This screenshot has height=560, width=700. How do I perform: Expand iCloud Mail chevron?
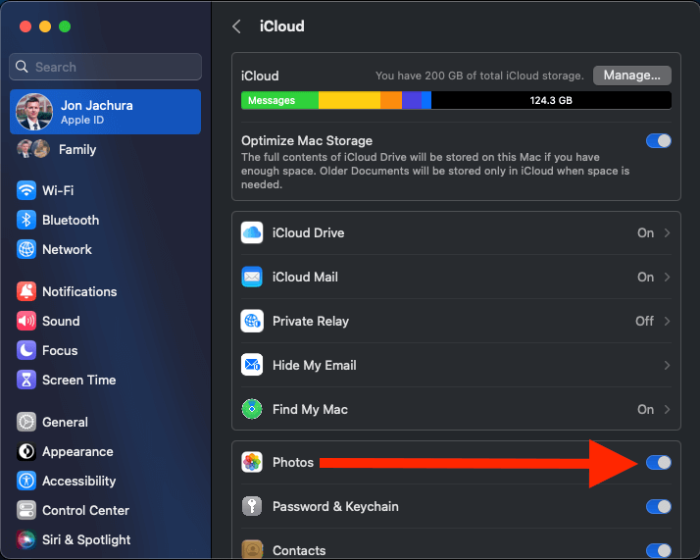coord(667,277)
